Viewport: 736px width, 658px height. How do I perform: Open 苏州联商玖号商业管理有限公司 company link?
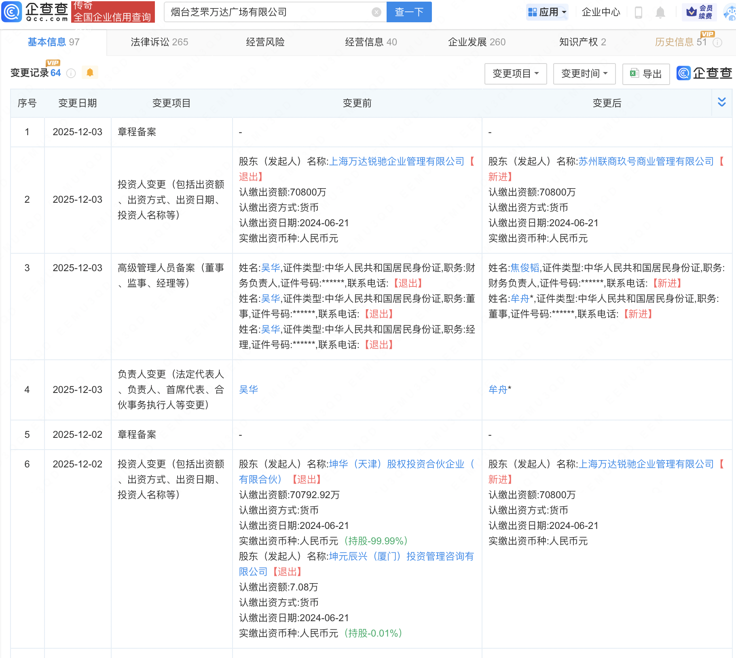(x=646, y=161)
